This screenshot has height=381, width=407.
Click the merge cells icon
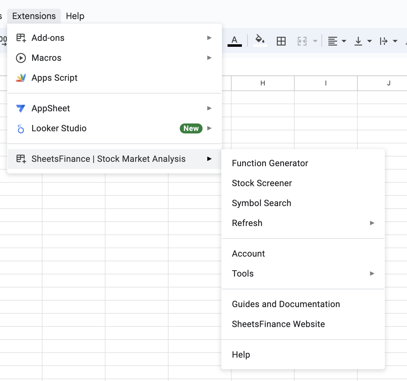(x=302, y=41)
